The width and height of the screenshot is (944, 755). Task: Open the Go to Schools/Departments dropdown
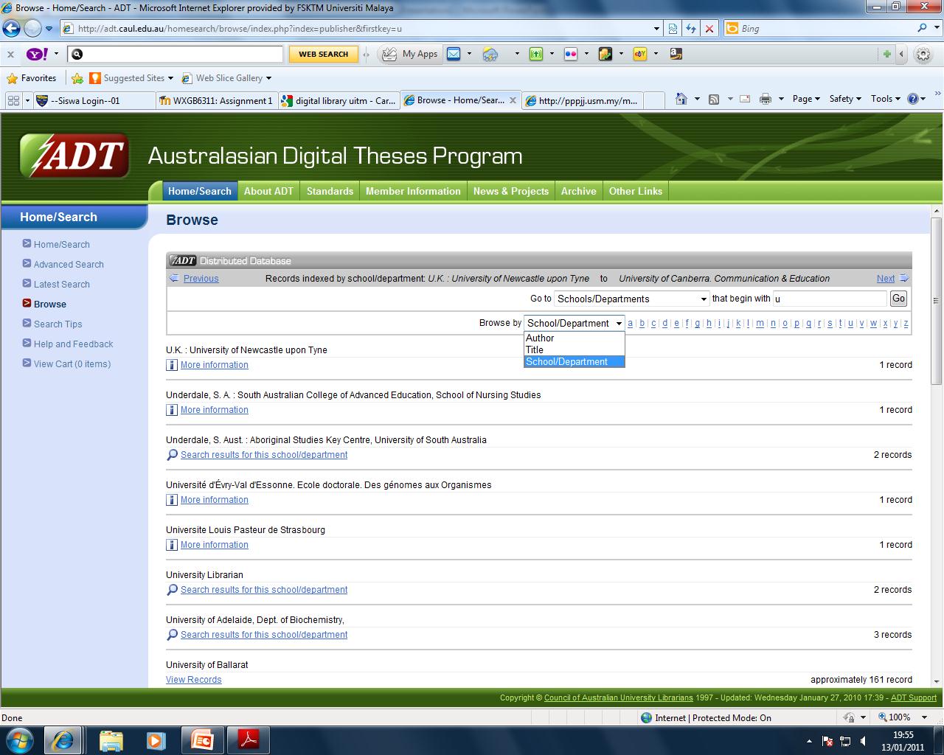[x=632, y=299]
